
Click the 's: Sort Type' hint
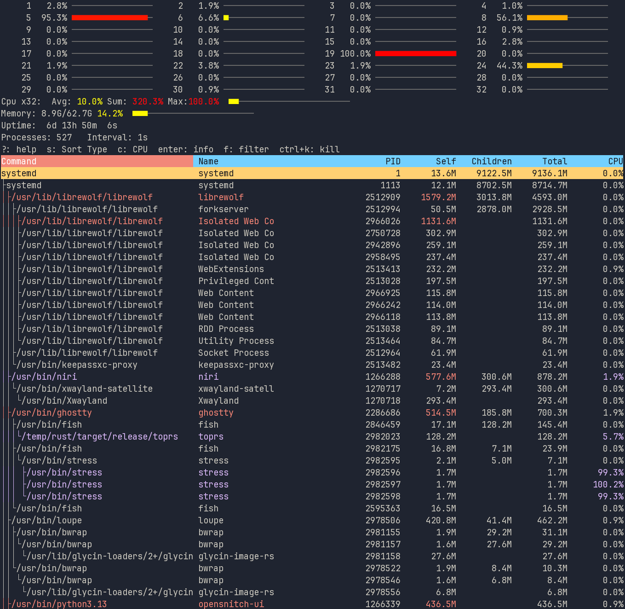click(77, 149)
